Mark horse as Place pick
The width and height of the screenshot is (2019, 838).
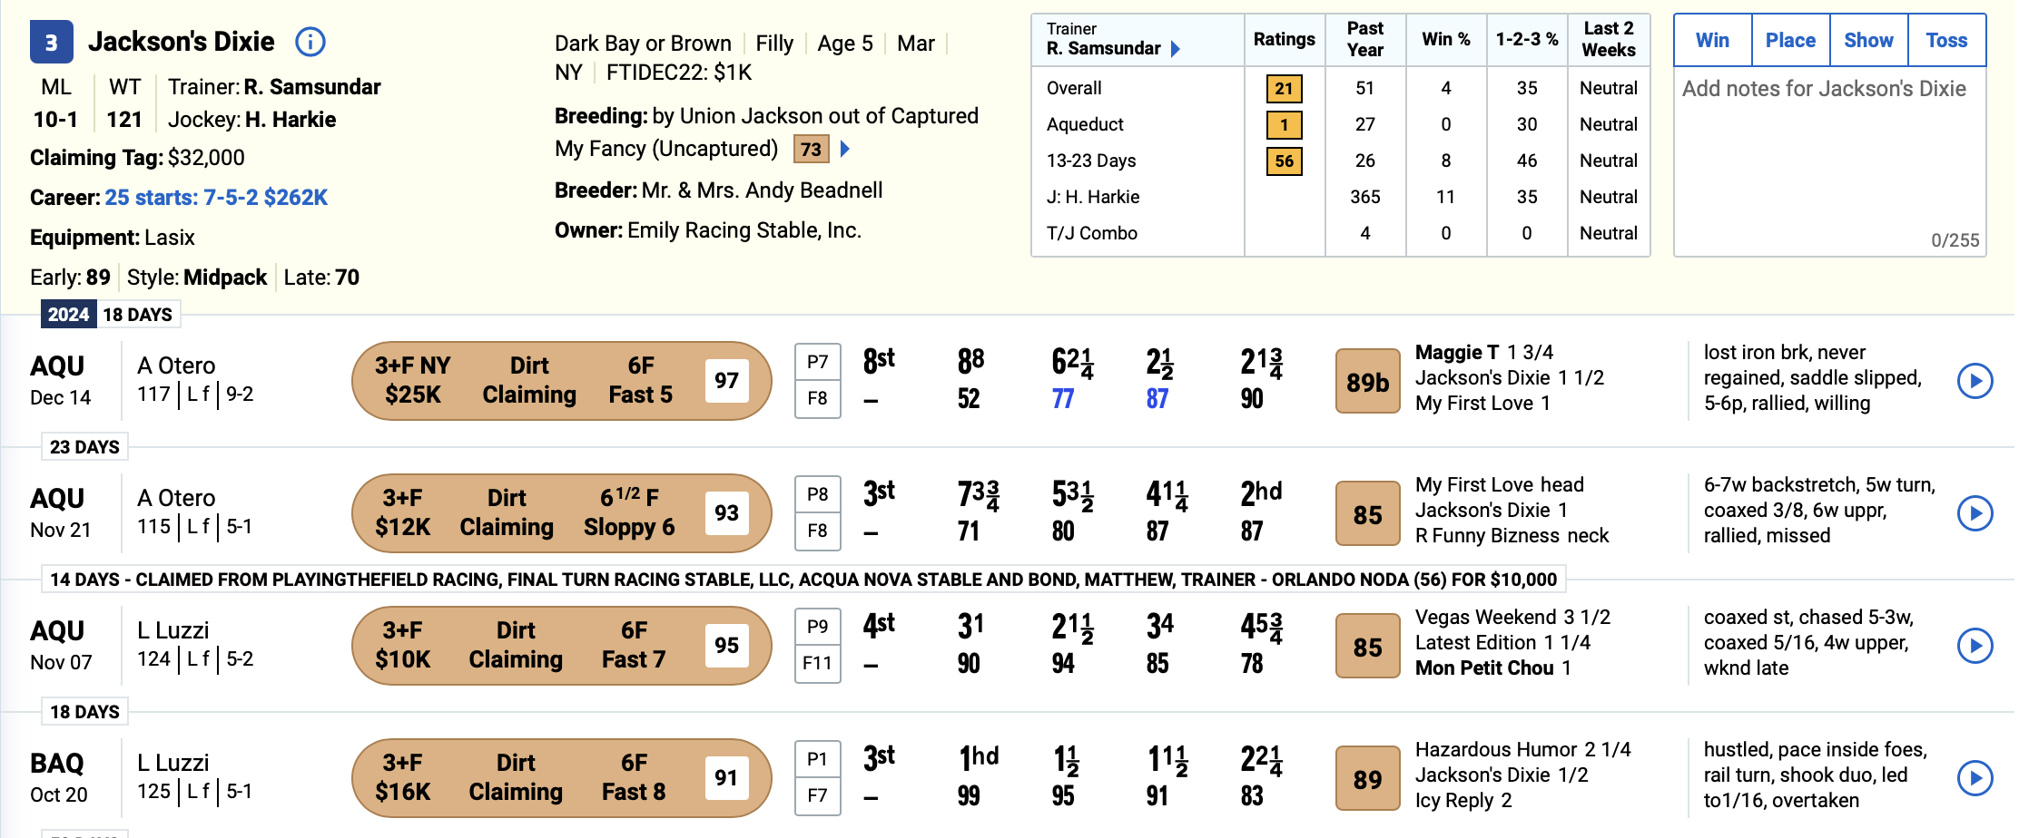[x=1790, y=40]
